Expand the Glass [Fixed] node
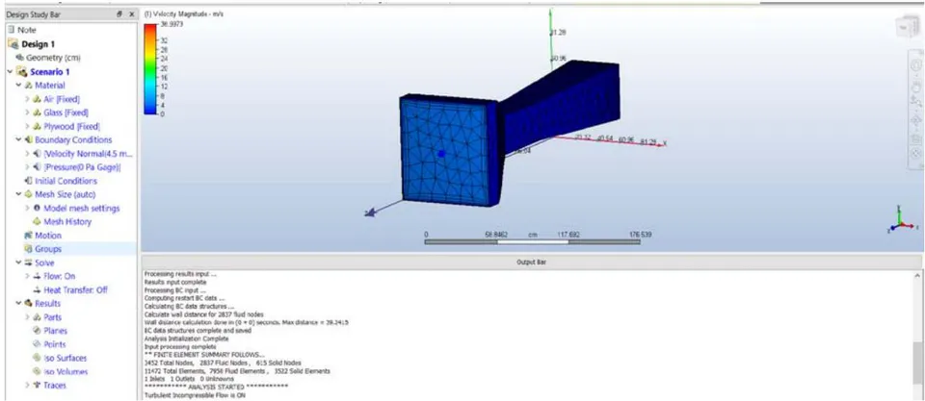 (x=27, y=113)
